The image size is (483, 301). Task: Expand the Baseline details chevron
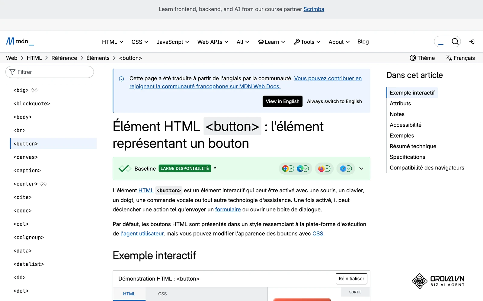coord(361,169)
